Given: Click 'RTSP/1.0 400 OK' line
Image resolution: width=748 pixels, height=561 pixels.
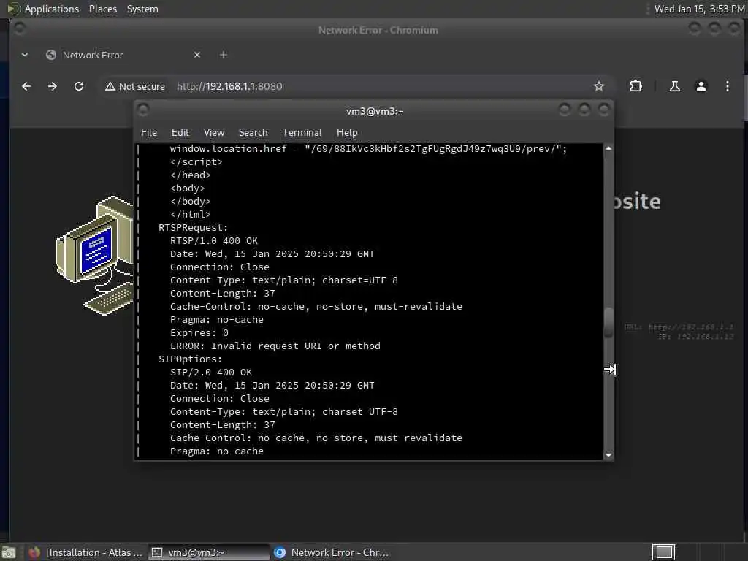Looking at the screenshot, I should [214, 241].
